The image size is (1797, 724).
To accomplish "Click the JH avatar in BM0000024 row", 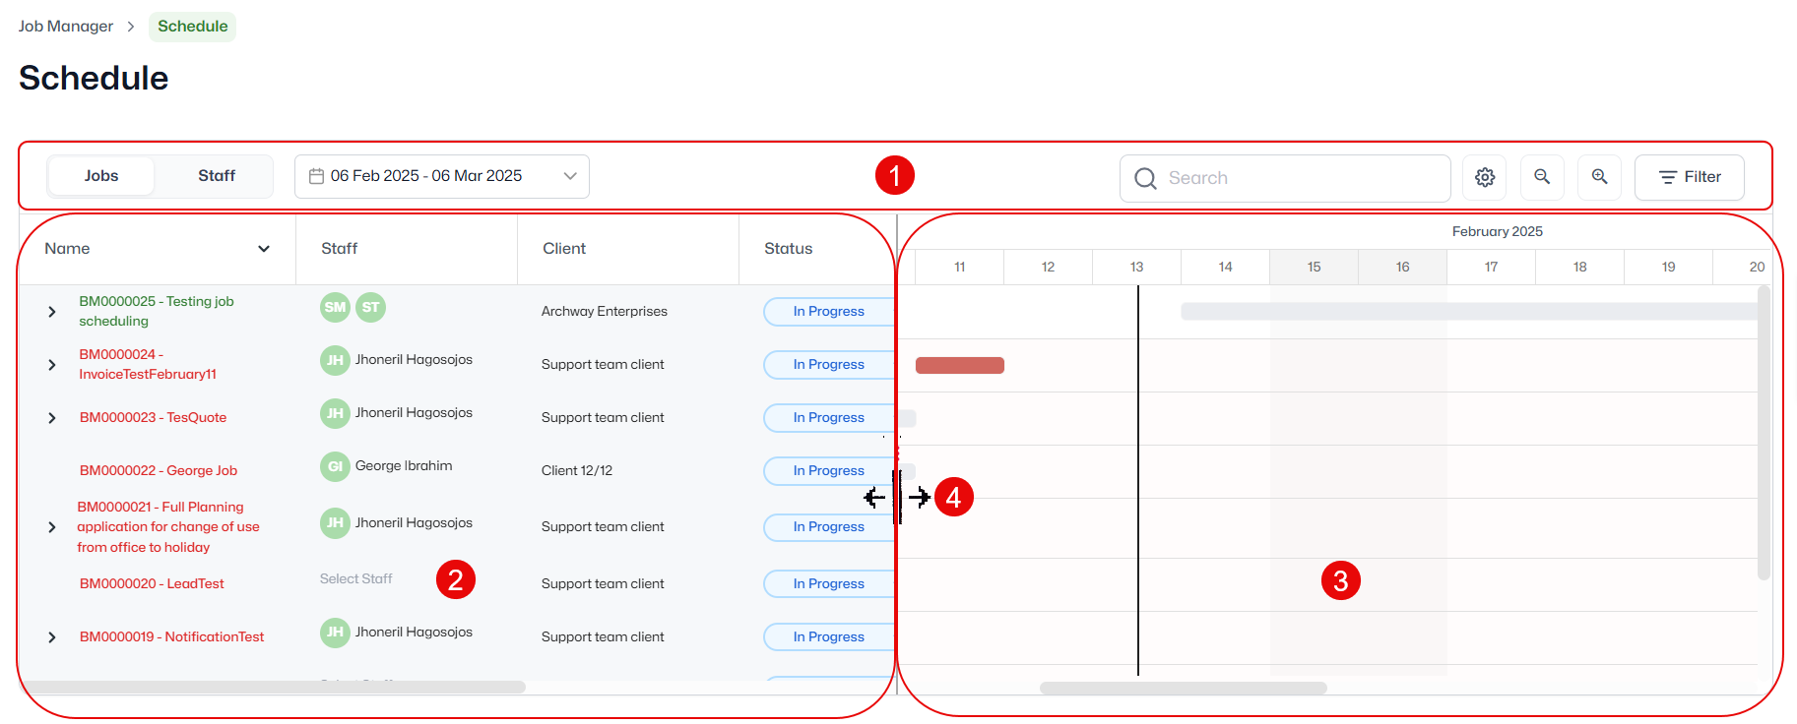I will tap(335, 360).
